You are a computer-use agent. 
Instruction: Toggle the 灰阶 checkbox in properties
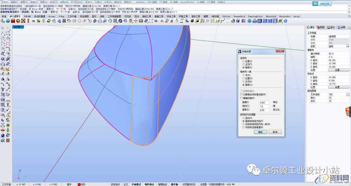pos(330,101)
